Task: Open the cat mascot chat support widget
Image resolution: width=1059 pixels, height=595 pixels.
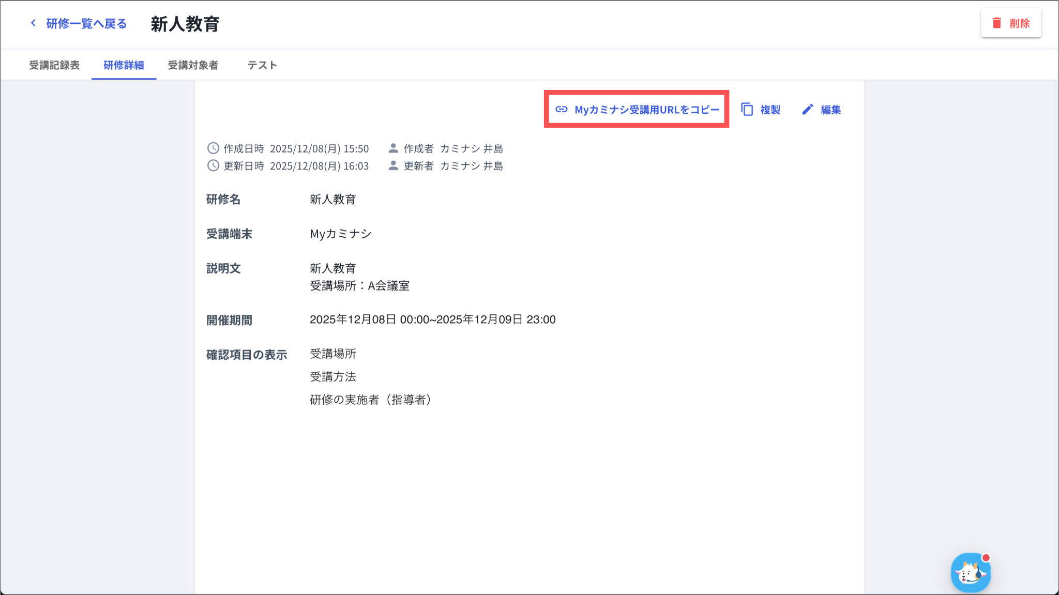Action: point(970,573)
